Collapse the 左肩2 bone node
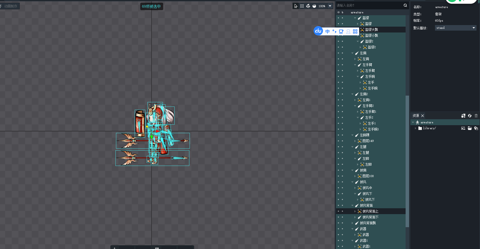The image size is (480, 249). coord(353,94)
